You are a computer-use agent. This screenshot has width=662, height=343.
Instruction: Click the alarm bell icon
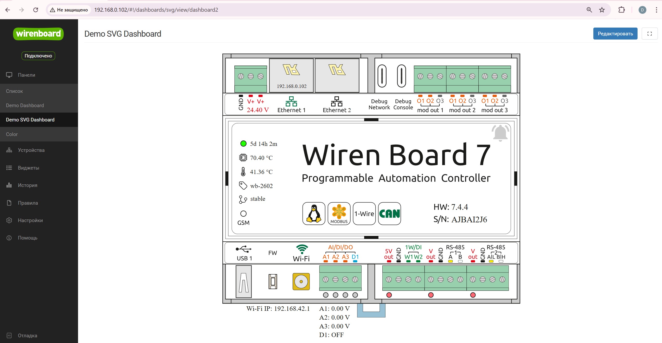(500, 133)
